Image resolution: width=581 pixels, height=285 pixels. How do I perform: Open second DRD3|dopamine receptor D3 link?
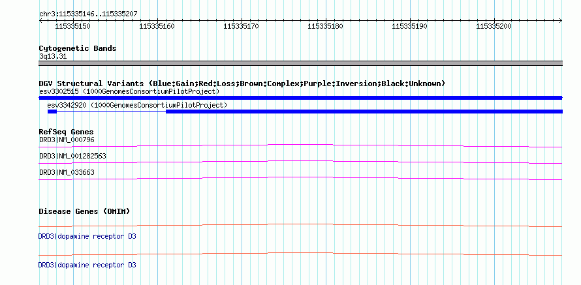tap(87, 265)
